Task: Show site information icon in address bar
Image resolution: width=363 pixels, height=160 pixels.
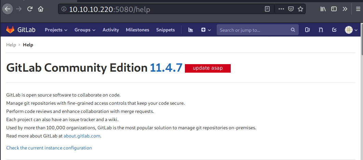Action: click(x=64, y=9)
